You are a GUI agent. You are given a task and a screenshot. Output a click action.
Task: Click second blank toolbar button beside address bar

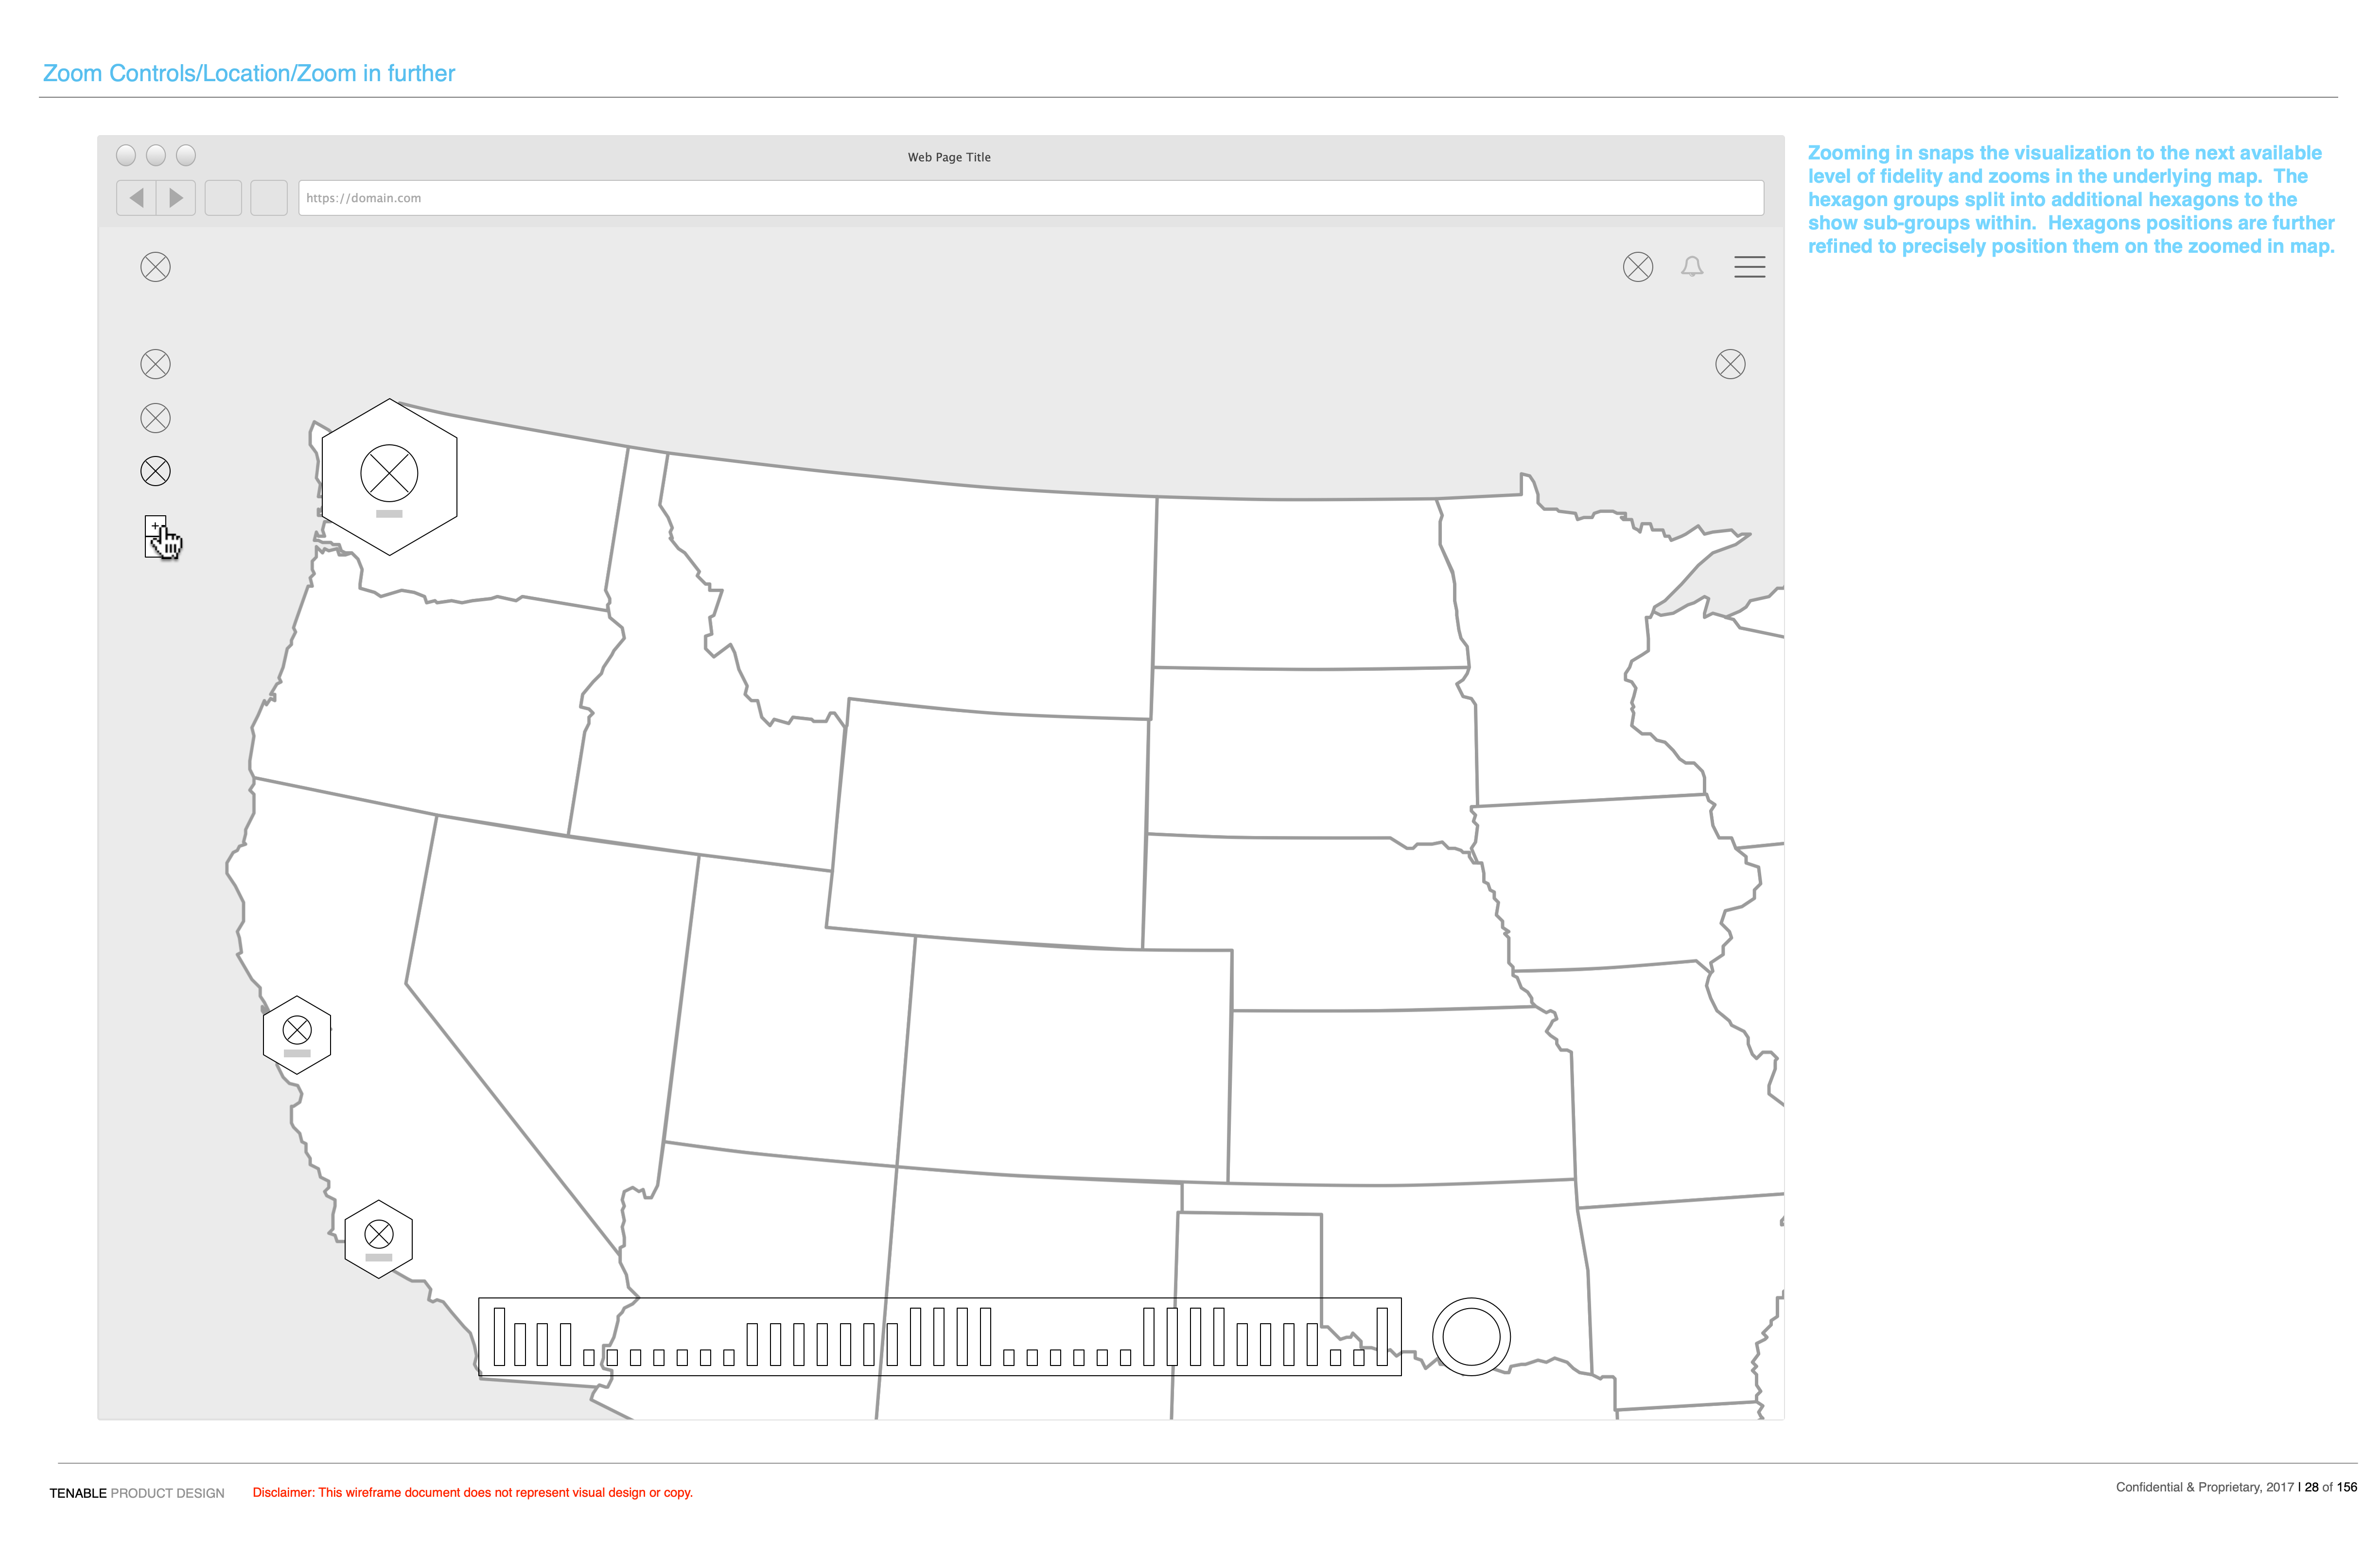tap(268, 198)
